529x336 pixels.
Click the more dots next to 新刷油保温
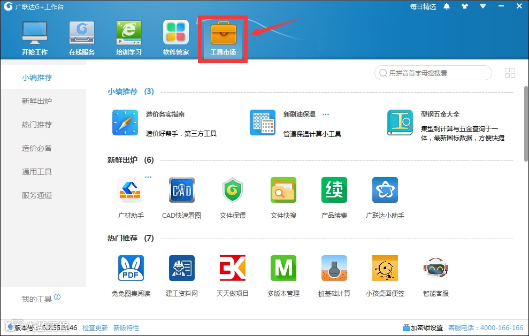[x=326, y=114]
